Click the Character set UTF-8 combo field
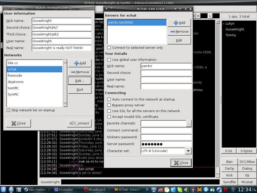The height and width of the screenshot is (193, 257). 163,151
